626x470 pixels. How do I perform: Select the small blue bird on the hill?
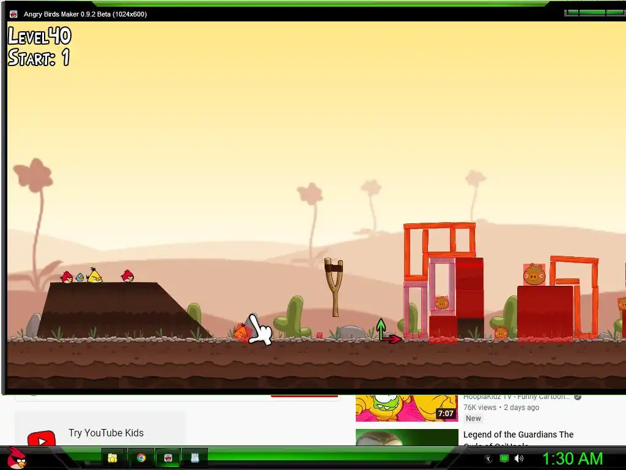80,277
